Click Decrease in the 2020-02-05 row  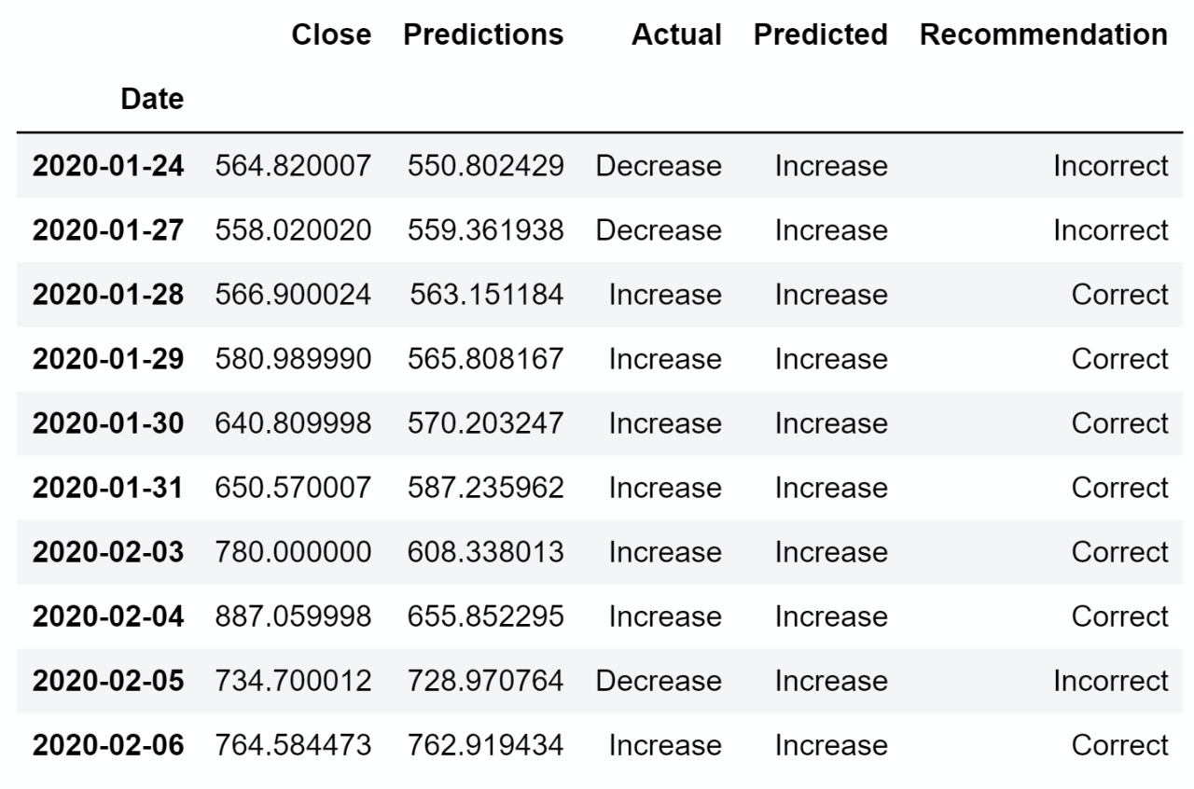659,681
